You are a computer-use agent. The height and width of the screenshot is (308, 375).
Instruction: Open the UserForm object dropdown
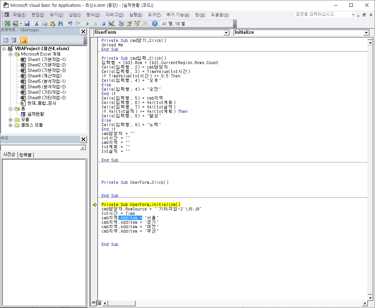point(226,33)
